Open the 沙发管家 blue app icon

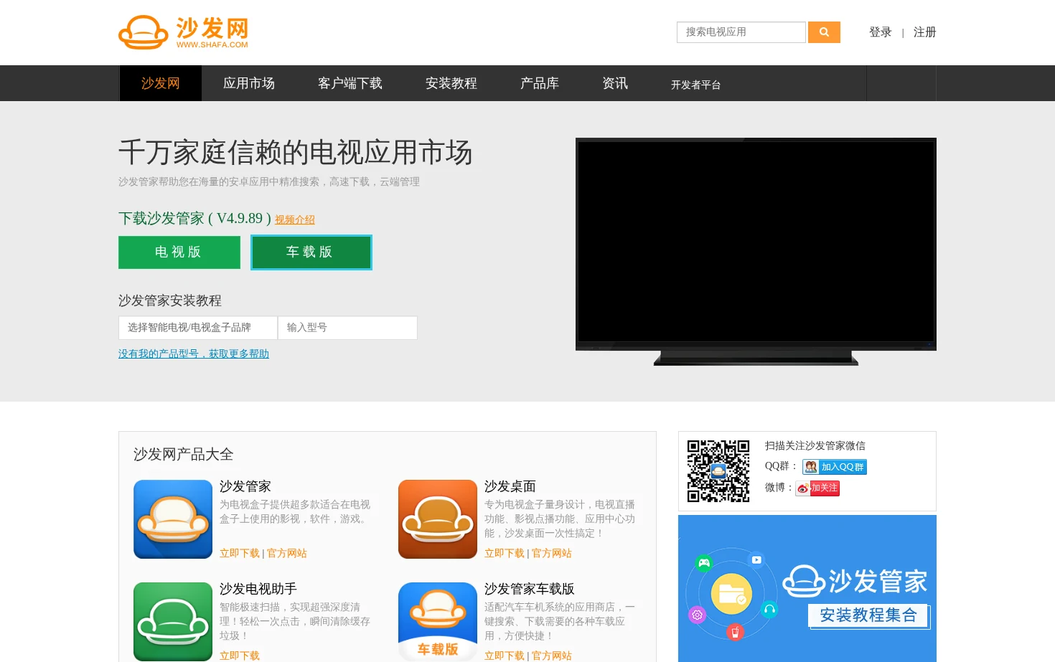(173, 519)
